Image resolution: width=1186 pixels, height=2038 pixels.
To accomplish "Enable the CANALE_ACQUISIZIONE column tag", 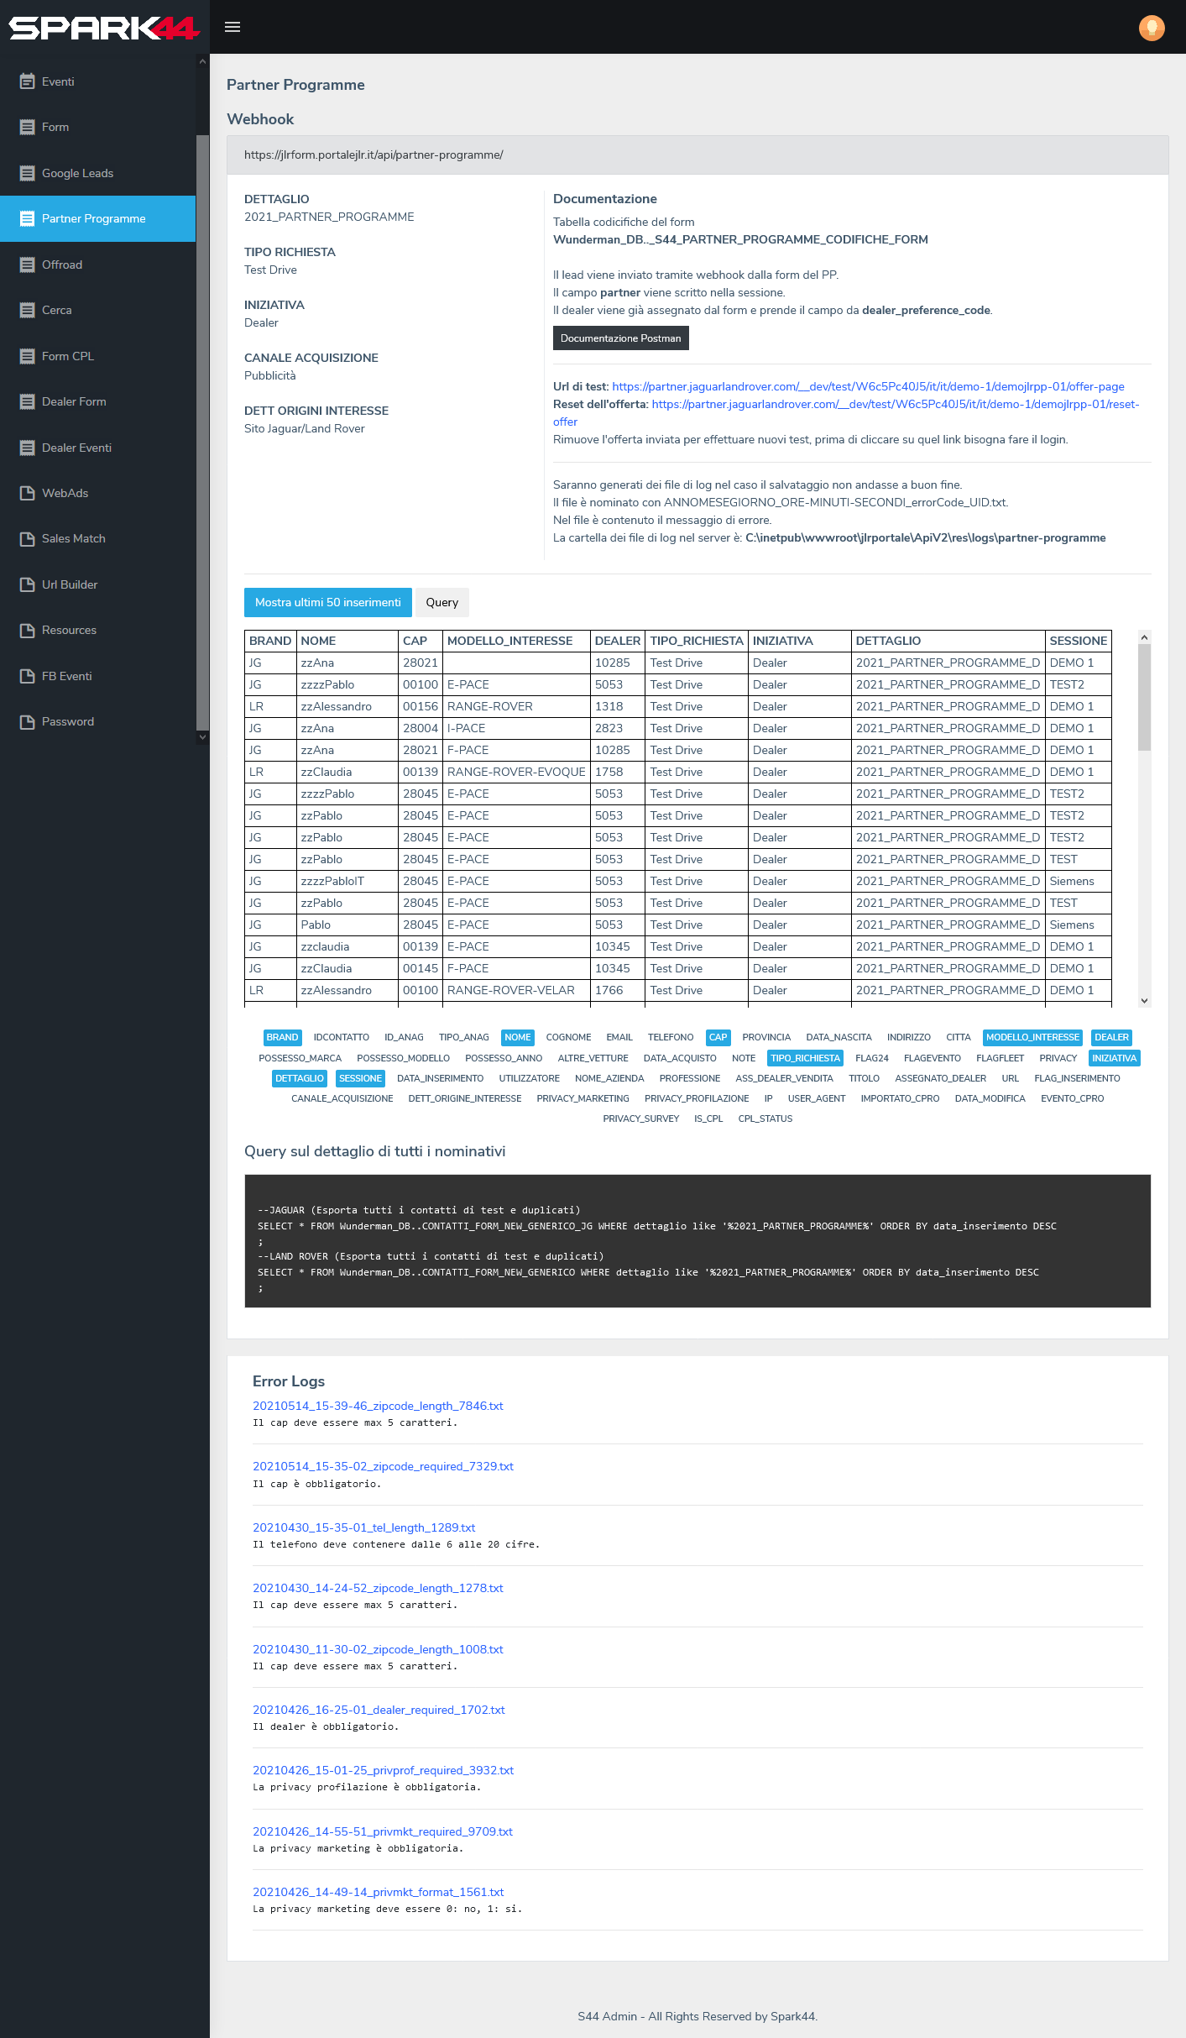I will click(x=342, y=1098).
